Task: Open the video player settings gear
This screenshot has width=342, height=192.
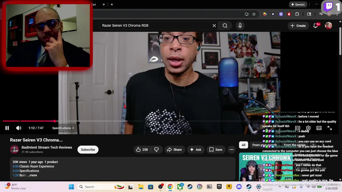Action: click(308, 128)
